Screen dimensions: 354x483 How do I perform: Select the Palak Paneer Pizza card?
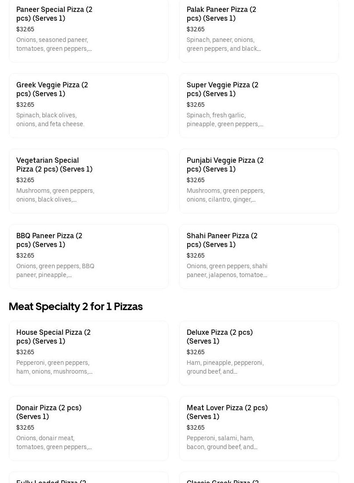(259, 30)
